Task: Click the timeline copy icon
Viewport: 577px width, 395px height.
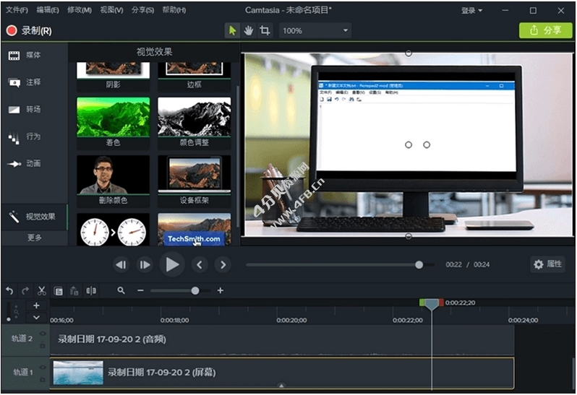Action: point(59,291)
